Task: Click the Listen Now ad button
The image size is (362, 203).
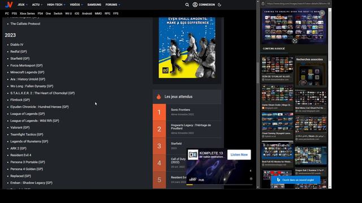Action: click(x=239, y=155)
